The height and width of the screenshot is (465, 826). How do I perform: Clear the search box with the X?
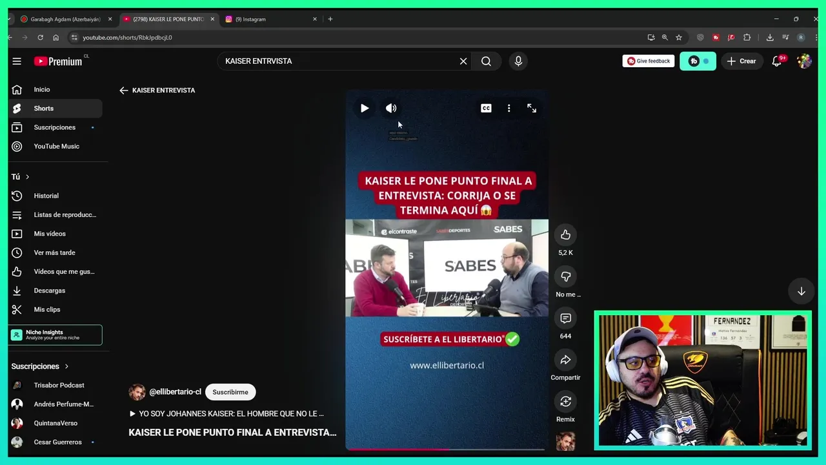[x=463, y=61]
